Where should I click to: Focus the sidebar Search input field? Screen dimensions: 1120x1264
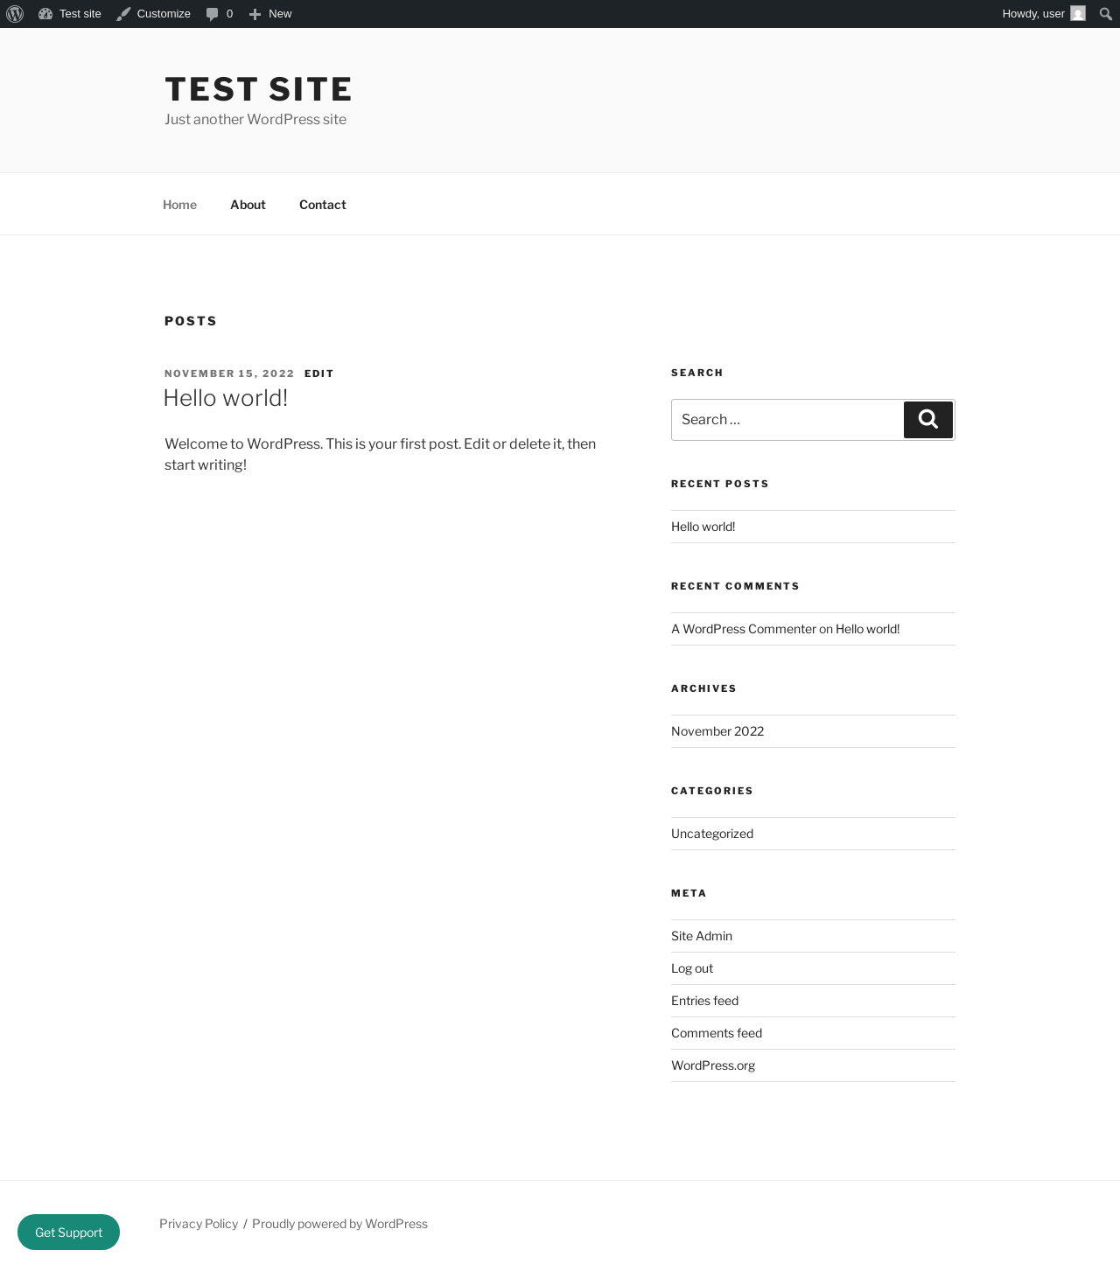(x=787, y=420)
